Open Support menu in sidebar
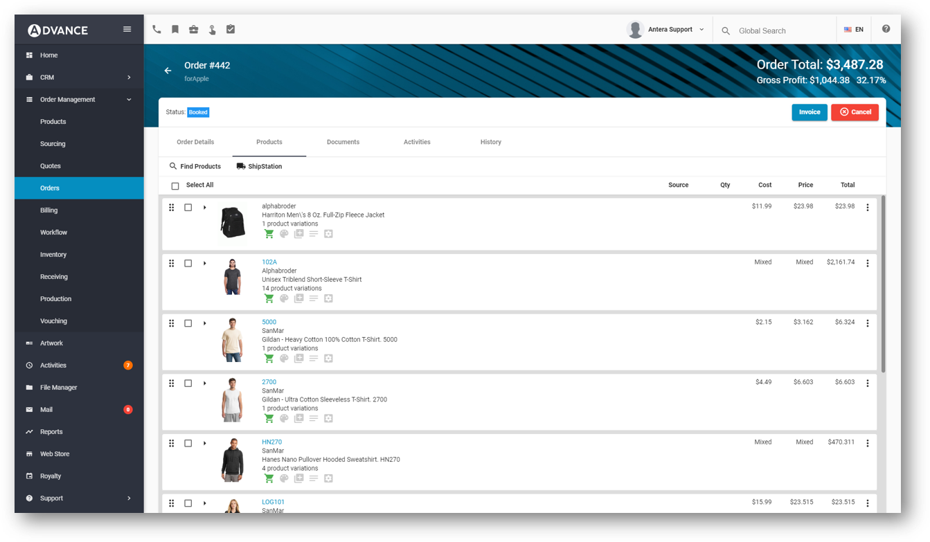The image size is (930, 542). pos(79,498)
